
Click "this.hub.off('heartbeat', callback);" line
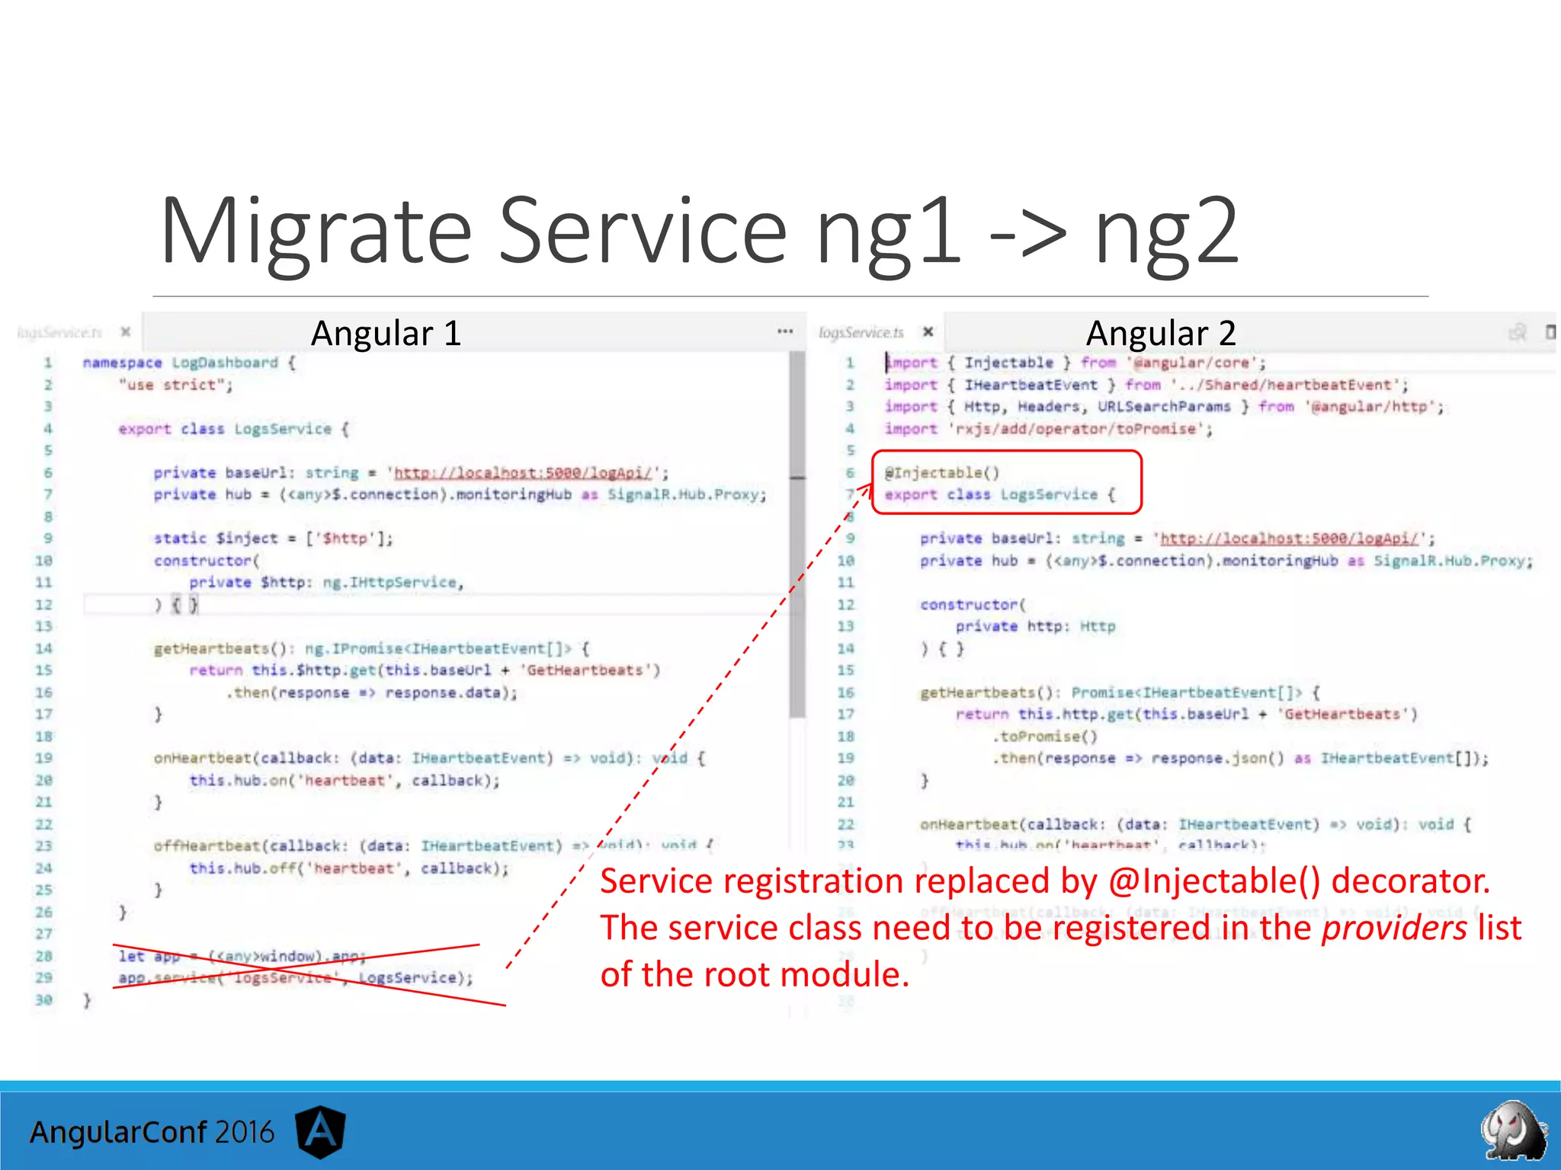point(349,868)
